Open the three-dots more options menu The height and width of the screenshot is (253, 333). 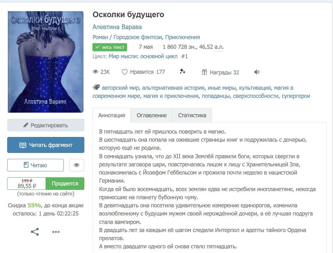point(56,232)
